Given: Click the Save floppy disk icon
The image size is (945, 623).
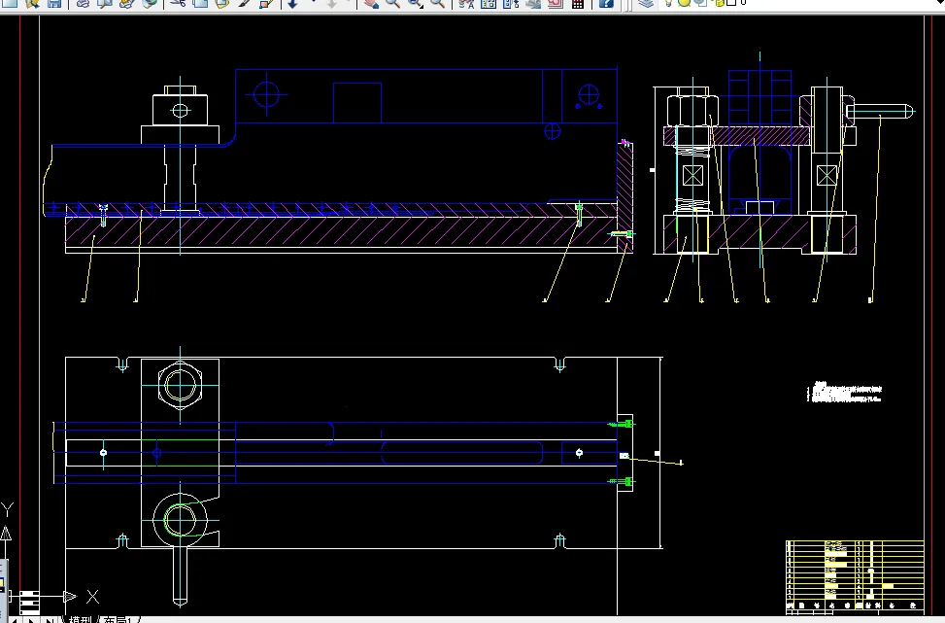Looking at the screenshot, I should click(x=54, y=3).
